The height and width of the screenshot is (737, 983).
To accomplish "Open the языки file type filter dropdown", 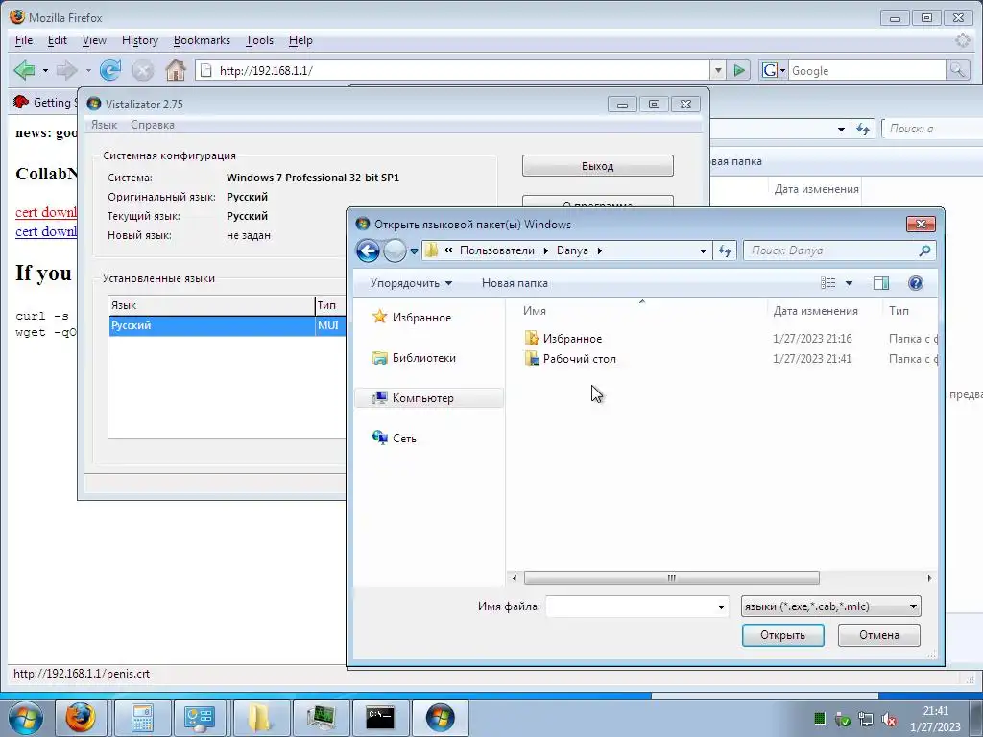I will (830, 606).
